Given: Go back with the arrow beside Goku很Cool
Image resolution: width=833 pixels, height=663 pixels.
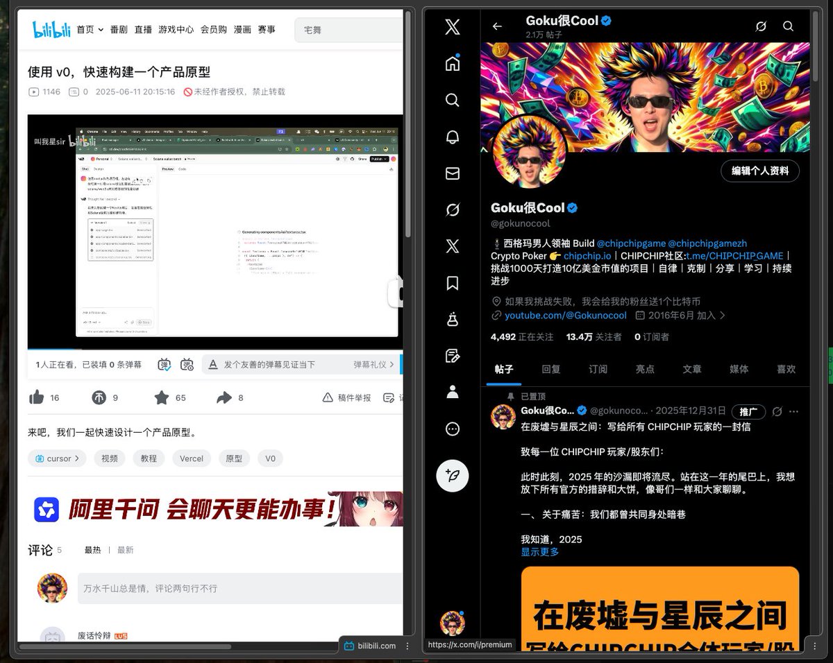Looking at the screenshot, I should coord(497,26).
